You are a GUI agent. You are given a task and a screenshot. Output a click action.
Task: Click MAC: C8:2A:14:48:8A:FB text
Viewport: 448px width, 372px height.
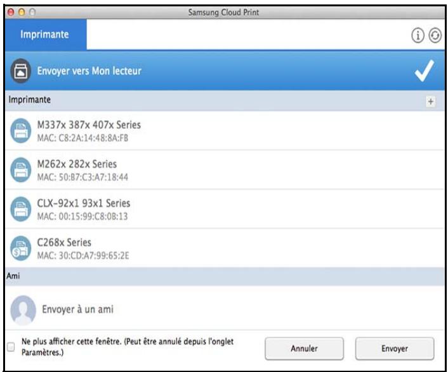pos(82,138)
